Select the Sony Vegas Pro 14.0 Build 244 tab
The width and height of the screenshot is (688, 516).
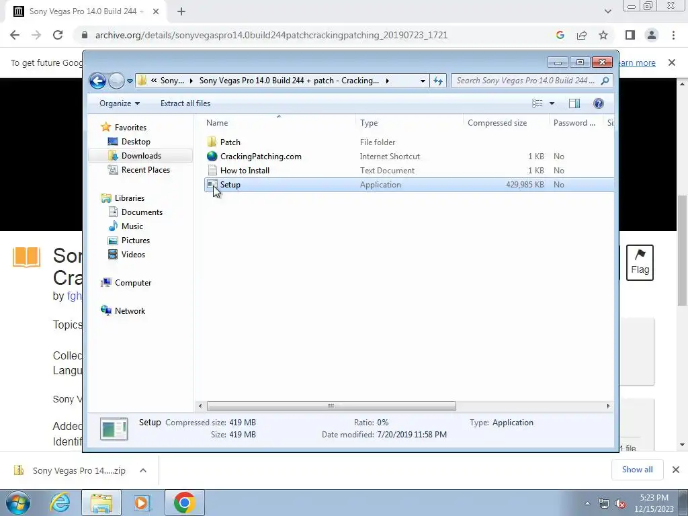pyautogui.click(x=86, y=11)
